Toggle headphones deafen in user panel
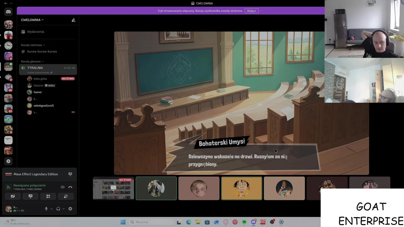This screenshot has width=404, height=227. pyautogui.click(x=58, y=209)
